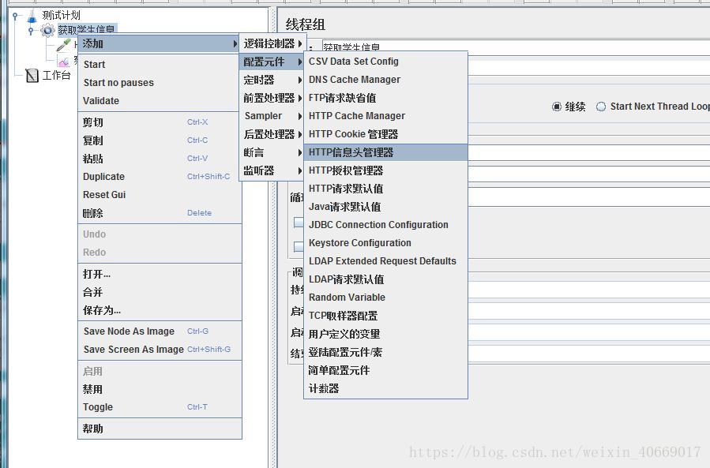
Task: Click the Test Plan flask icon
Action: pos(32,17)
